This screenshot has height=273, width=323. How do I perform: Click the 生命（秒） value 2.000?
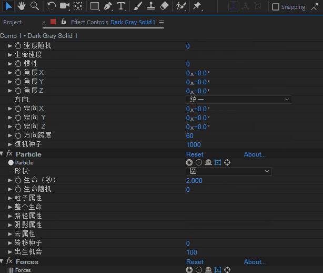(194, 181)
